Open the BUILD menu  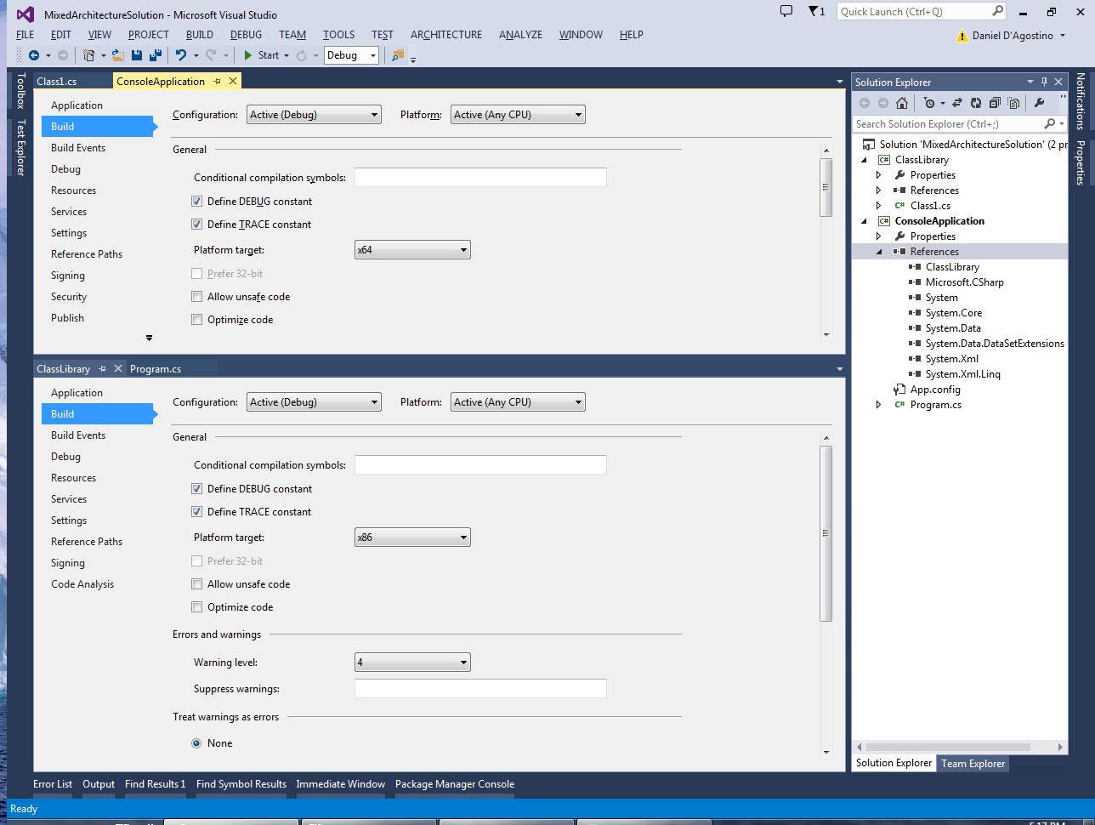200,35
